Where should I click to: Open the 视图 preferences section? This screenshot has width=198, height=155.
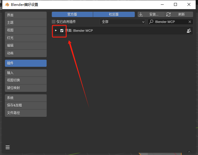(x=26, y=30)
